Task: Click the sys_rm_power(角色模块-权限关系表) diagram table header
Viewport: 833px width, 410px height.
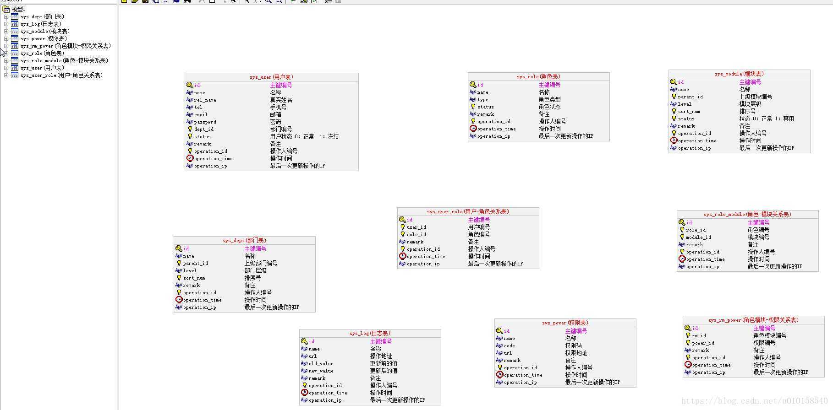Action: pyautogui.click(x=754, y=320)
